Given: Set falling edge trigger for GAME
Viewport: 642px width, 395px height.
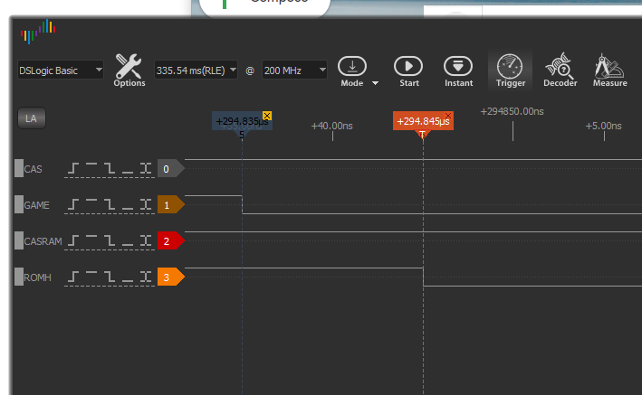Looking at the screenshot, I should (x=110, y=204).
